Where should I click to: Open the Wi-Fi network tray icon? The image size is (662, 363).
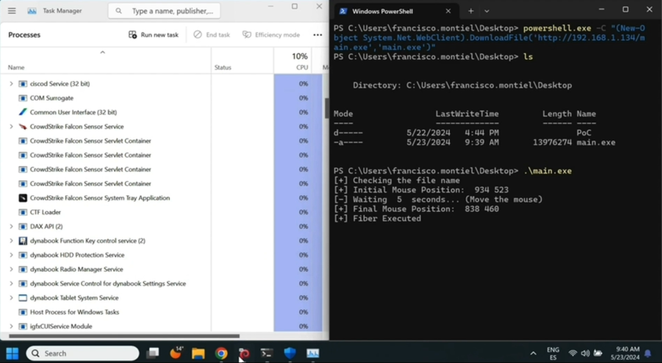tap(573, 354)
